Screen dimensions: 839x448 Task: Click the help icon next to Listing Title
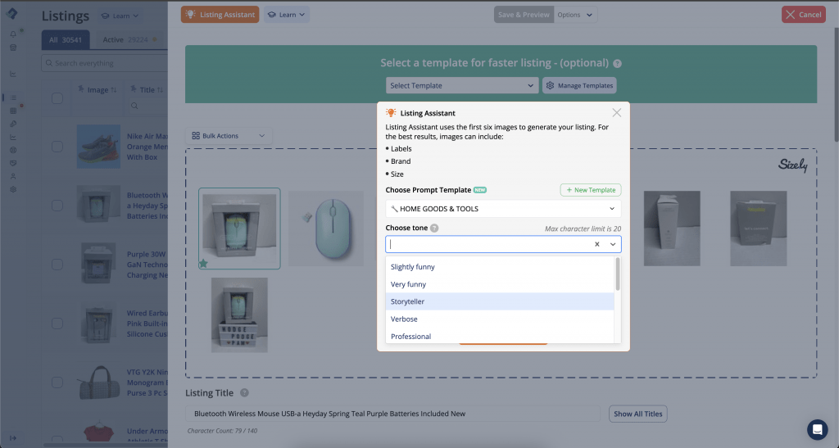point(244,393)
